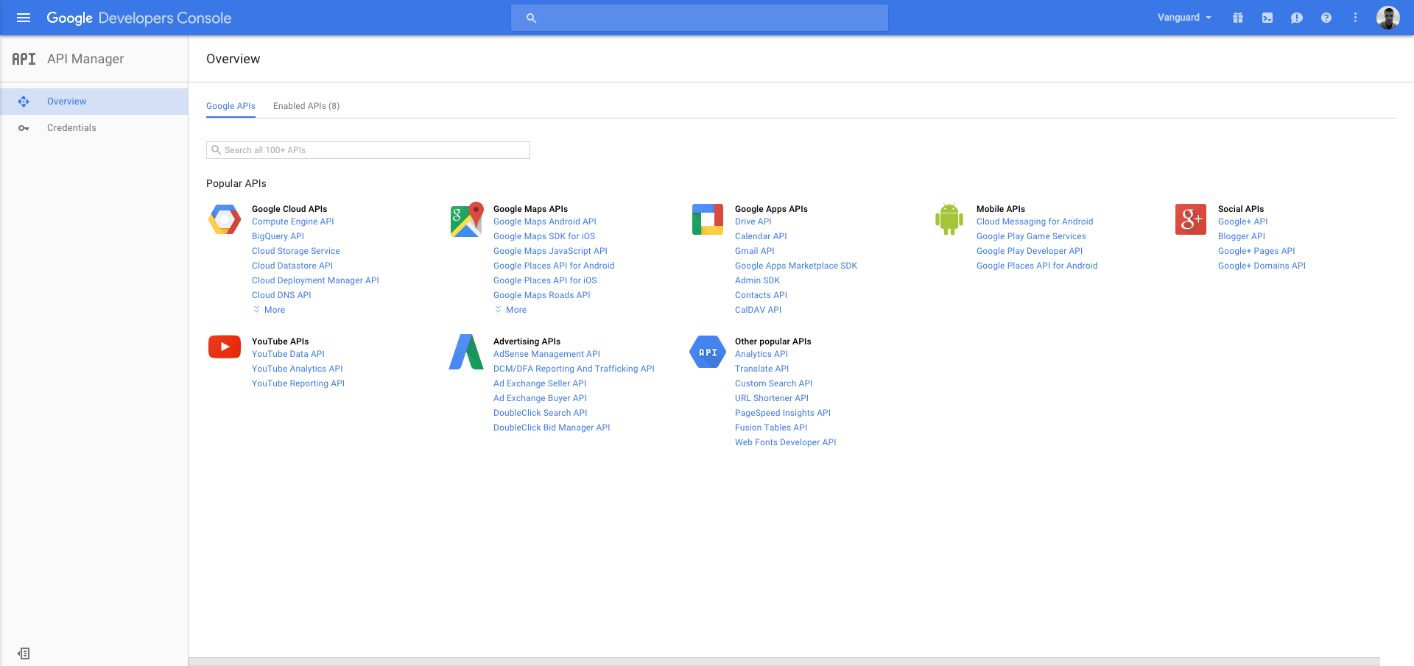The width and height of the screenshot is (1414, 666).
Task: Select Credentials in the sidebar
Action: 94,128
